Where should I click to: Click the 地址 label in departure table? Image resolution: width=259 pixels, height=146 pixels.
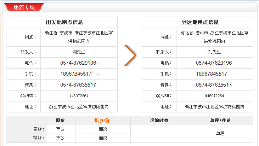coord(30,107)
